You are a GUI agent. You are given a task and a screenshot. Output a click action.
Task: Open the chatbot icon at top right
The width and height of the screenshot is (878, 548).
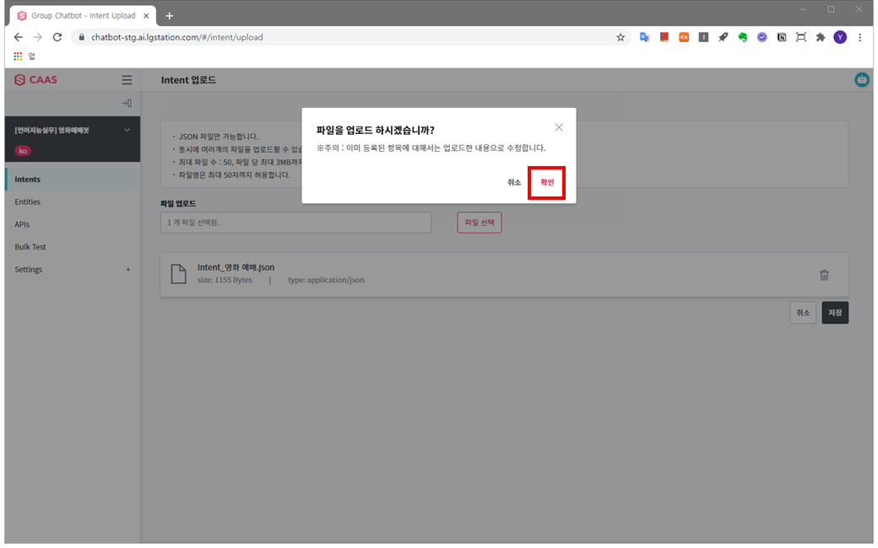[x=862, y=80]
